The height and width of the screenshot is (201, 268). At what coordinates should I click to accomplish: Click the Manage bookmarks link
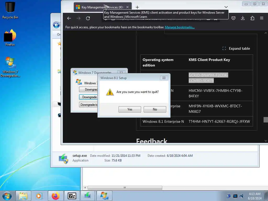[180, 27]
